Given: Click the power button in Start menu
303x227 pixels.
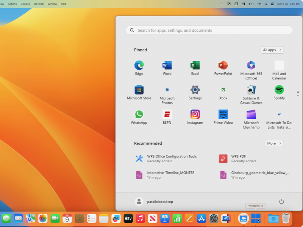Looking at the screenshot, I should [x=281, y=202].
